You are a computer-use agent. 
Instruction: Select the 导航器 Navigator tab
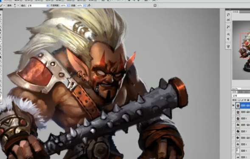[x=235, y=12]
